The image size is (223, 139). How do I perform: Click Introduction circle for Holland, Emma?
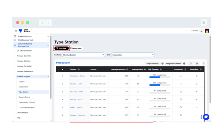(181, 92)
